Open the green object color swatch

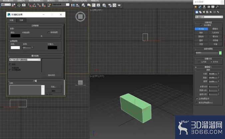click(220, 53)
